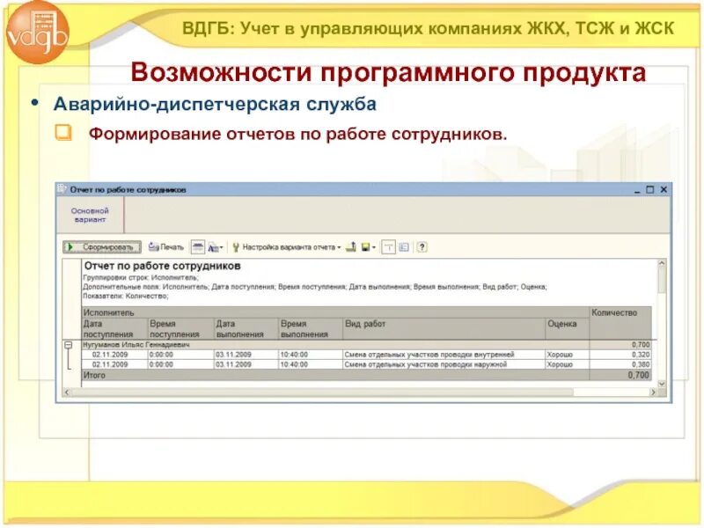The height and width of the screenshot is (528, 704).
Task: Collapse the Нугуманов Ильяс Геннадиевич group
Action: (x=69, y=345)
